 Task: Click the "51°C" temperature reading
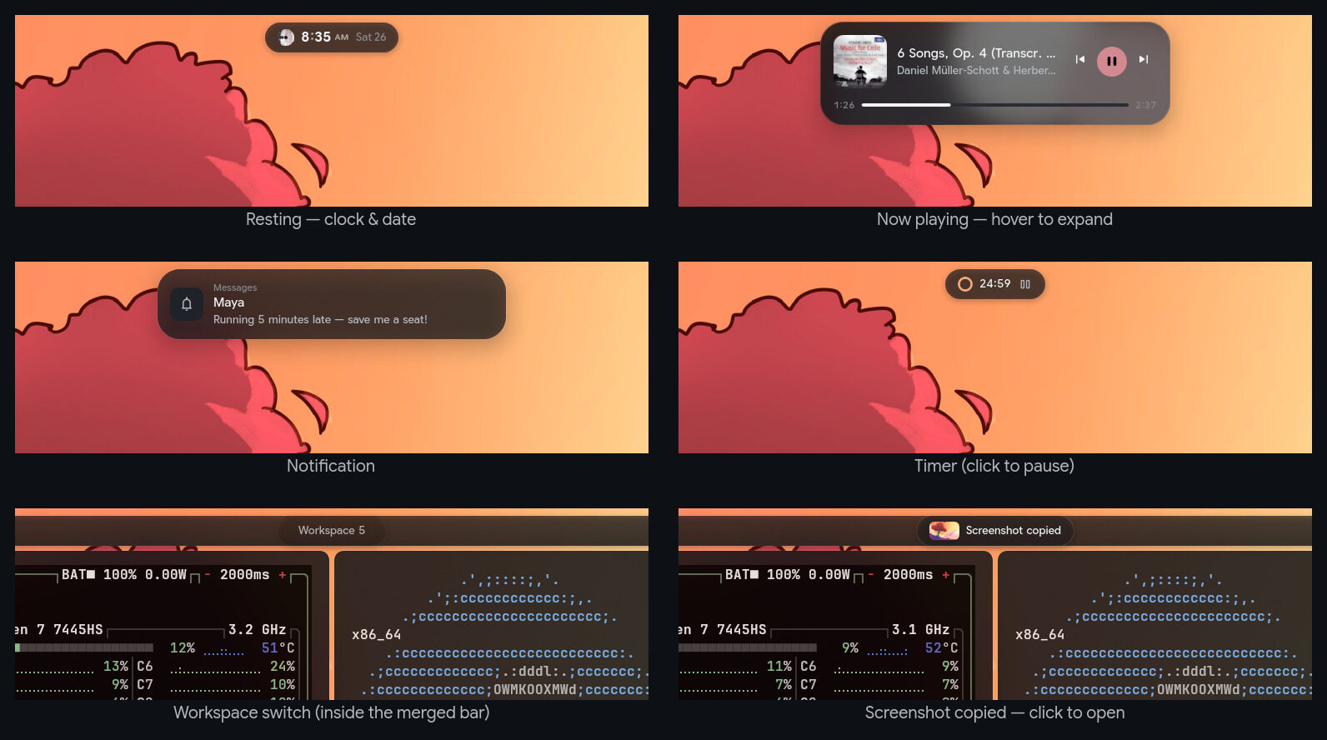(x=278, y=648)
